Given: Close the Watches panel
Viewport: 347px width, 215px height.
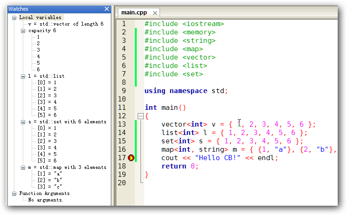Looking at the screenshot, I should coord(107,9).
